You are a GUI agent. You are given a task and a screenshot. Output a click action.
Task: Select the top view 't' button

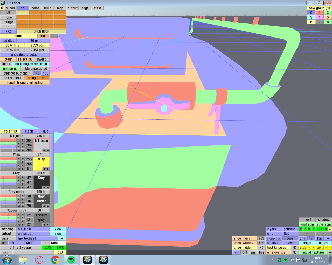pos(322,229)
